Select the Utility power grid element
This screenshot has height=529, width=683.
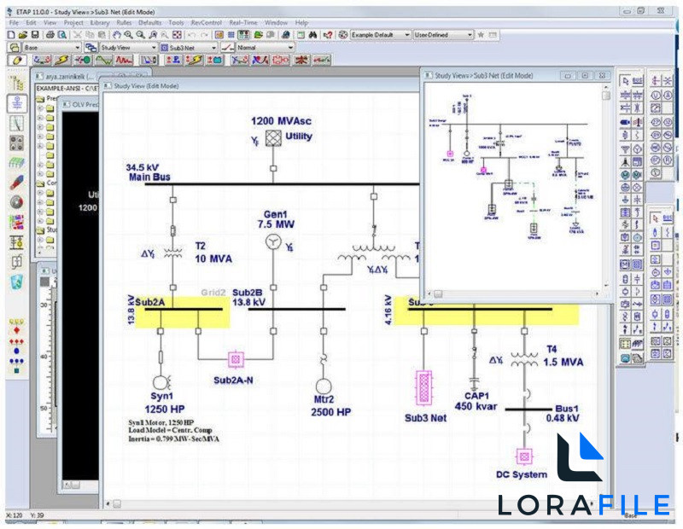tap(273, 139)
